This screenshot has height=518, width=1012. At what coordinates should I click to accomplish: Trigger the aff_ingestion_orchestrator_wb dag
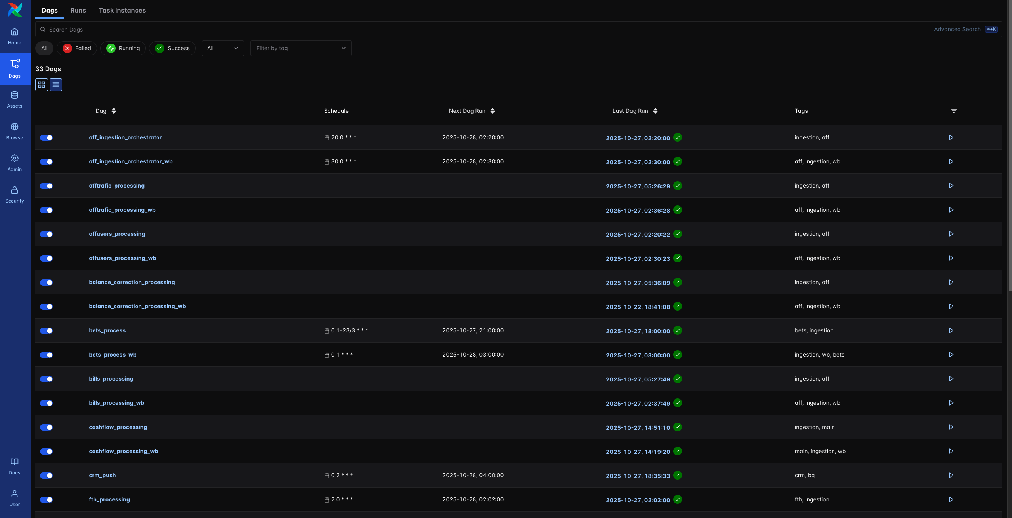951,161
